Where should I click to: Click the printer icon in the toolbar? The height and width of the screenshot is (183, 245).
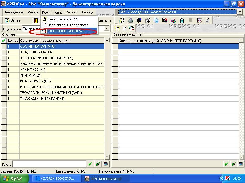(x=130, y=20)
